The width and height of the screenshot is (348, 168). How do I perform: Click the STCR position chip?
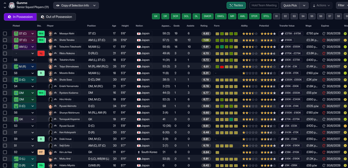pyautogui.click(x=254, y=16)
